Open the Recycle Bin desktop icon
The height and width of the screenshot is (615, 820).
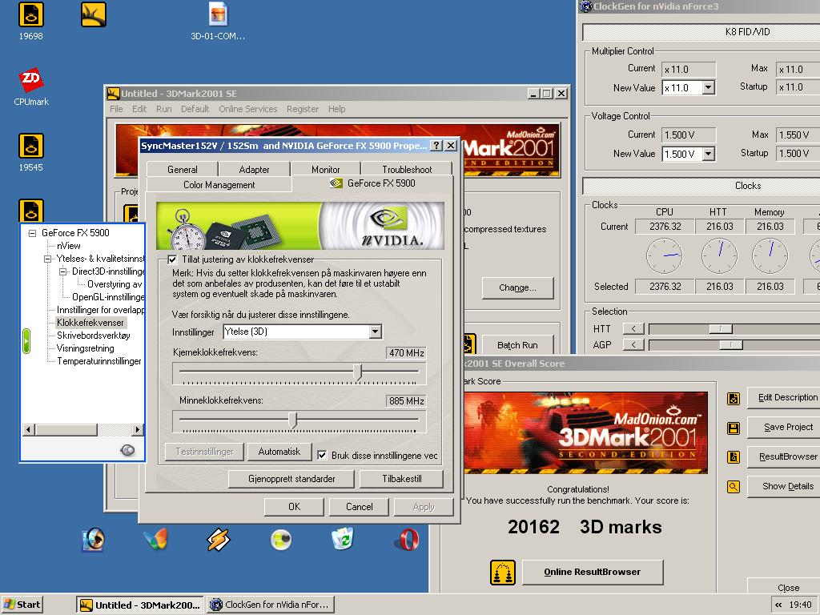(344, 539)
